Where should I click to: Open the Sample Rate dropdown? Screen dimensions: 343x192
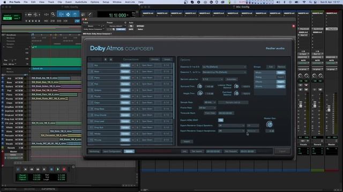point(210,102)
